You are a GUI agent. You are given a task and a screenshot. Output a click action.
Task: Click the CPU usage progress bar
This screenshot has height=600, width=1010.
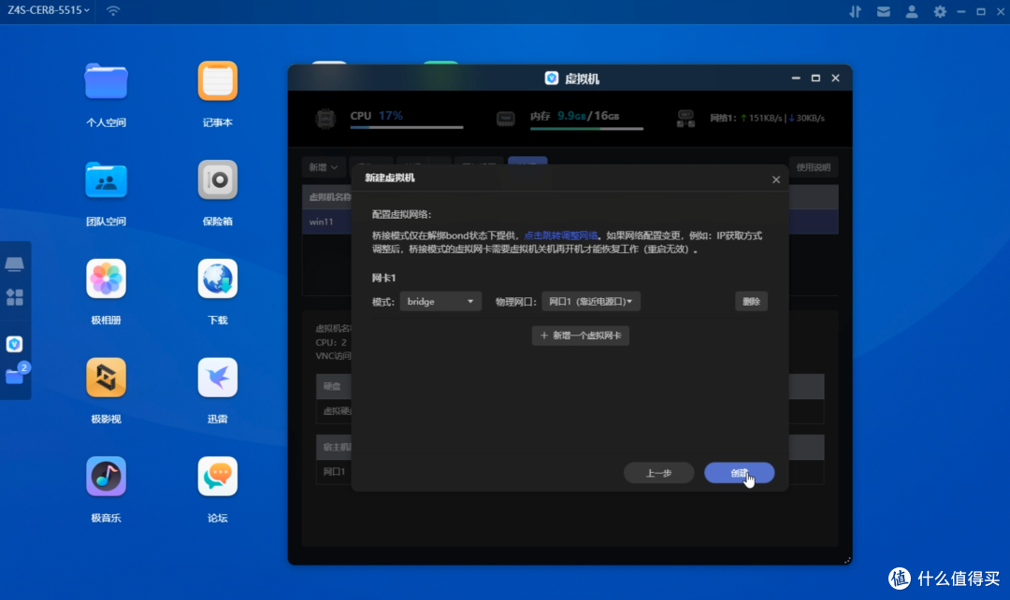coord(407,128)
